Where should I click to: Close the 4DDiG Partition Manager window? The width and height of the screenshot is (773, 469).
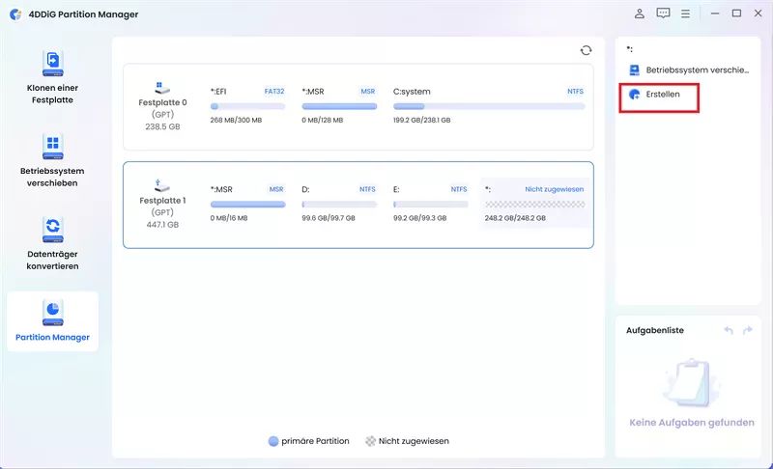(759, 14)
